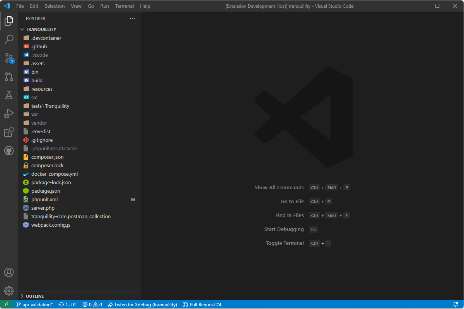Open errors and warnings status item

92,304
